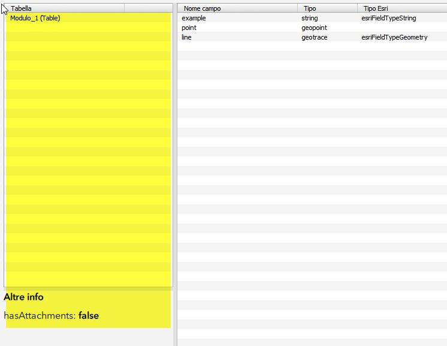Click the 'string' type cell

coord(310,18)
